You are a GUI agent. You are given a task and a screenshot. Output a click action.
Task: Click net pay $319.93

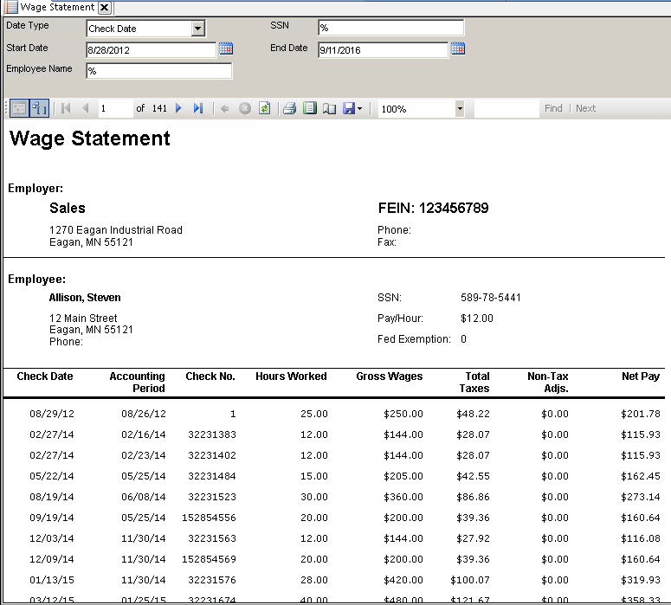pos(641,580)
